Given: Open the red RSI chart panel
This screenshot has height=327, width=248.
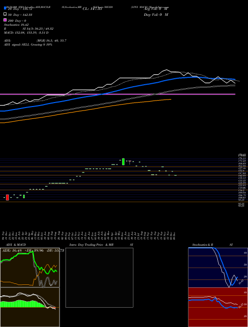Looking at the screenshot, I should point(218,307).
